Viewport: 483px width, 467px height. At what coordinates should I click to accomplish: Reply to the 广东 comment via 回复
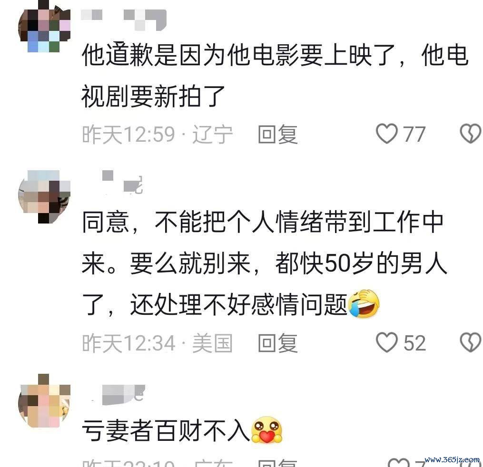pyautogui.click(x=277, y=463)
